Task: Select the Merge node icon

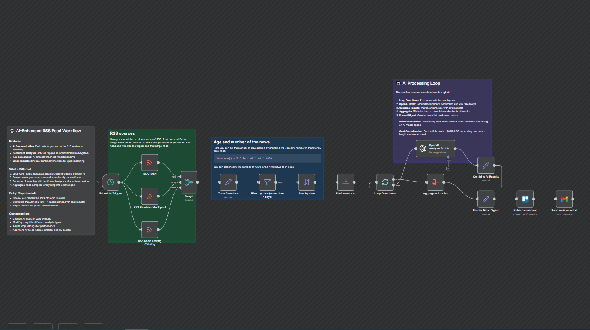Action: coord(189,182)
